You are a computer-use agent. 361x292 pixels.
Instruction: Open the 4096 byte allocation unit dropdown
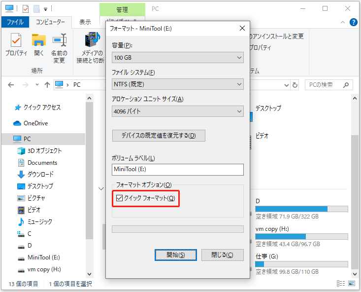pos(177,111)
